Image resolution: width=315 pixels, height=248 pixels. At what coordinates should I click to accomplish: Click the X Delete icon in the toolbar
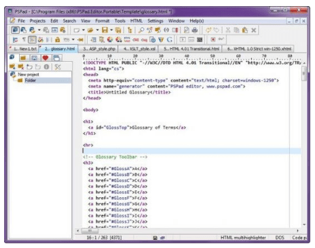254,30
